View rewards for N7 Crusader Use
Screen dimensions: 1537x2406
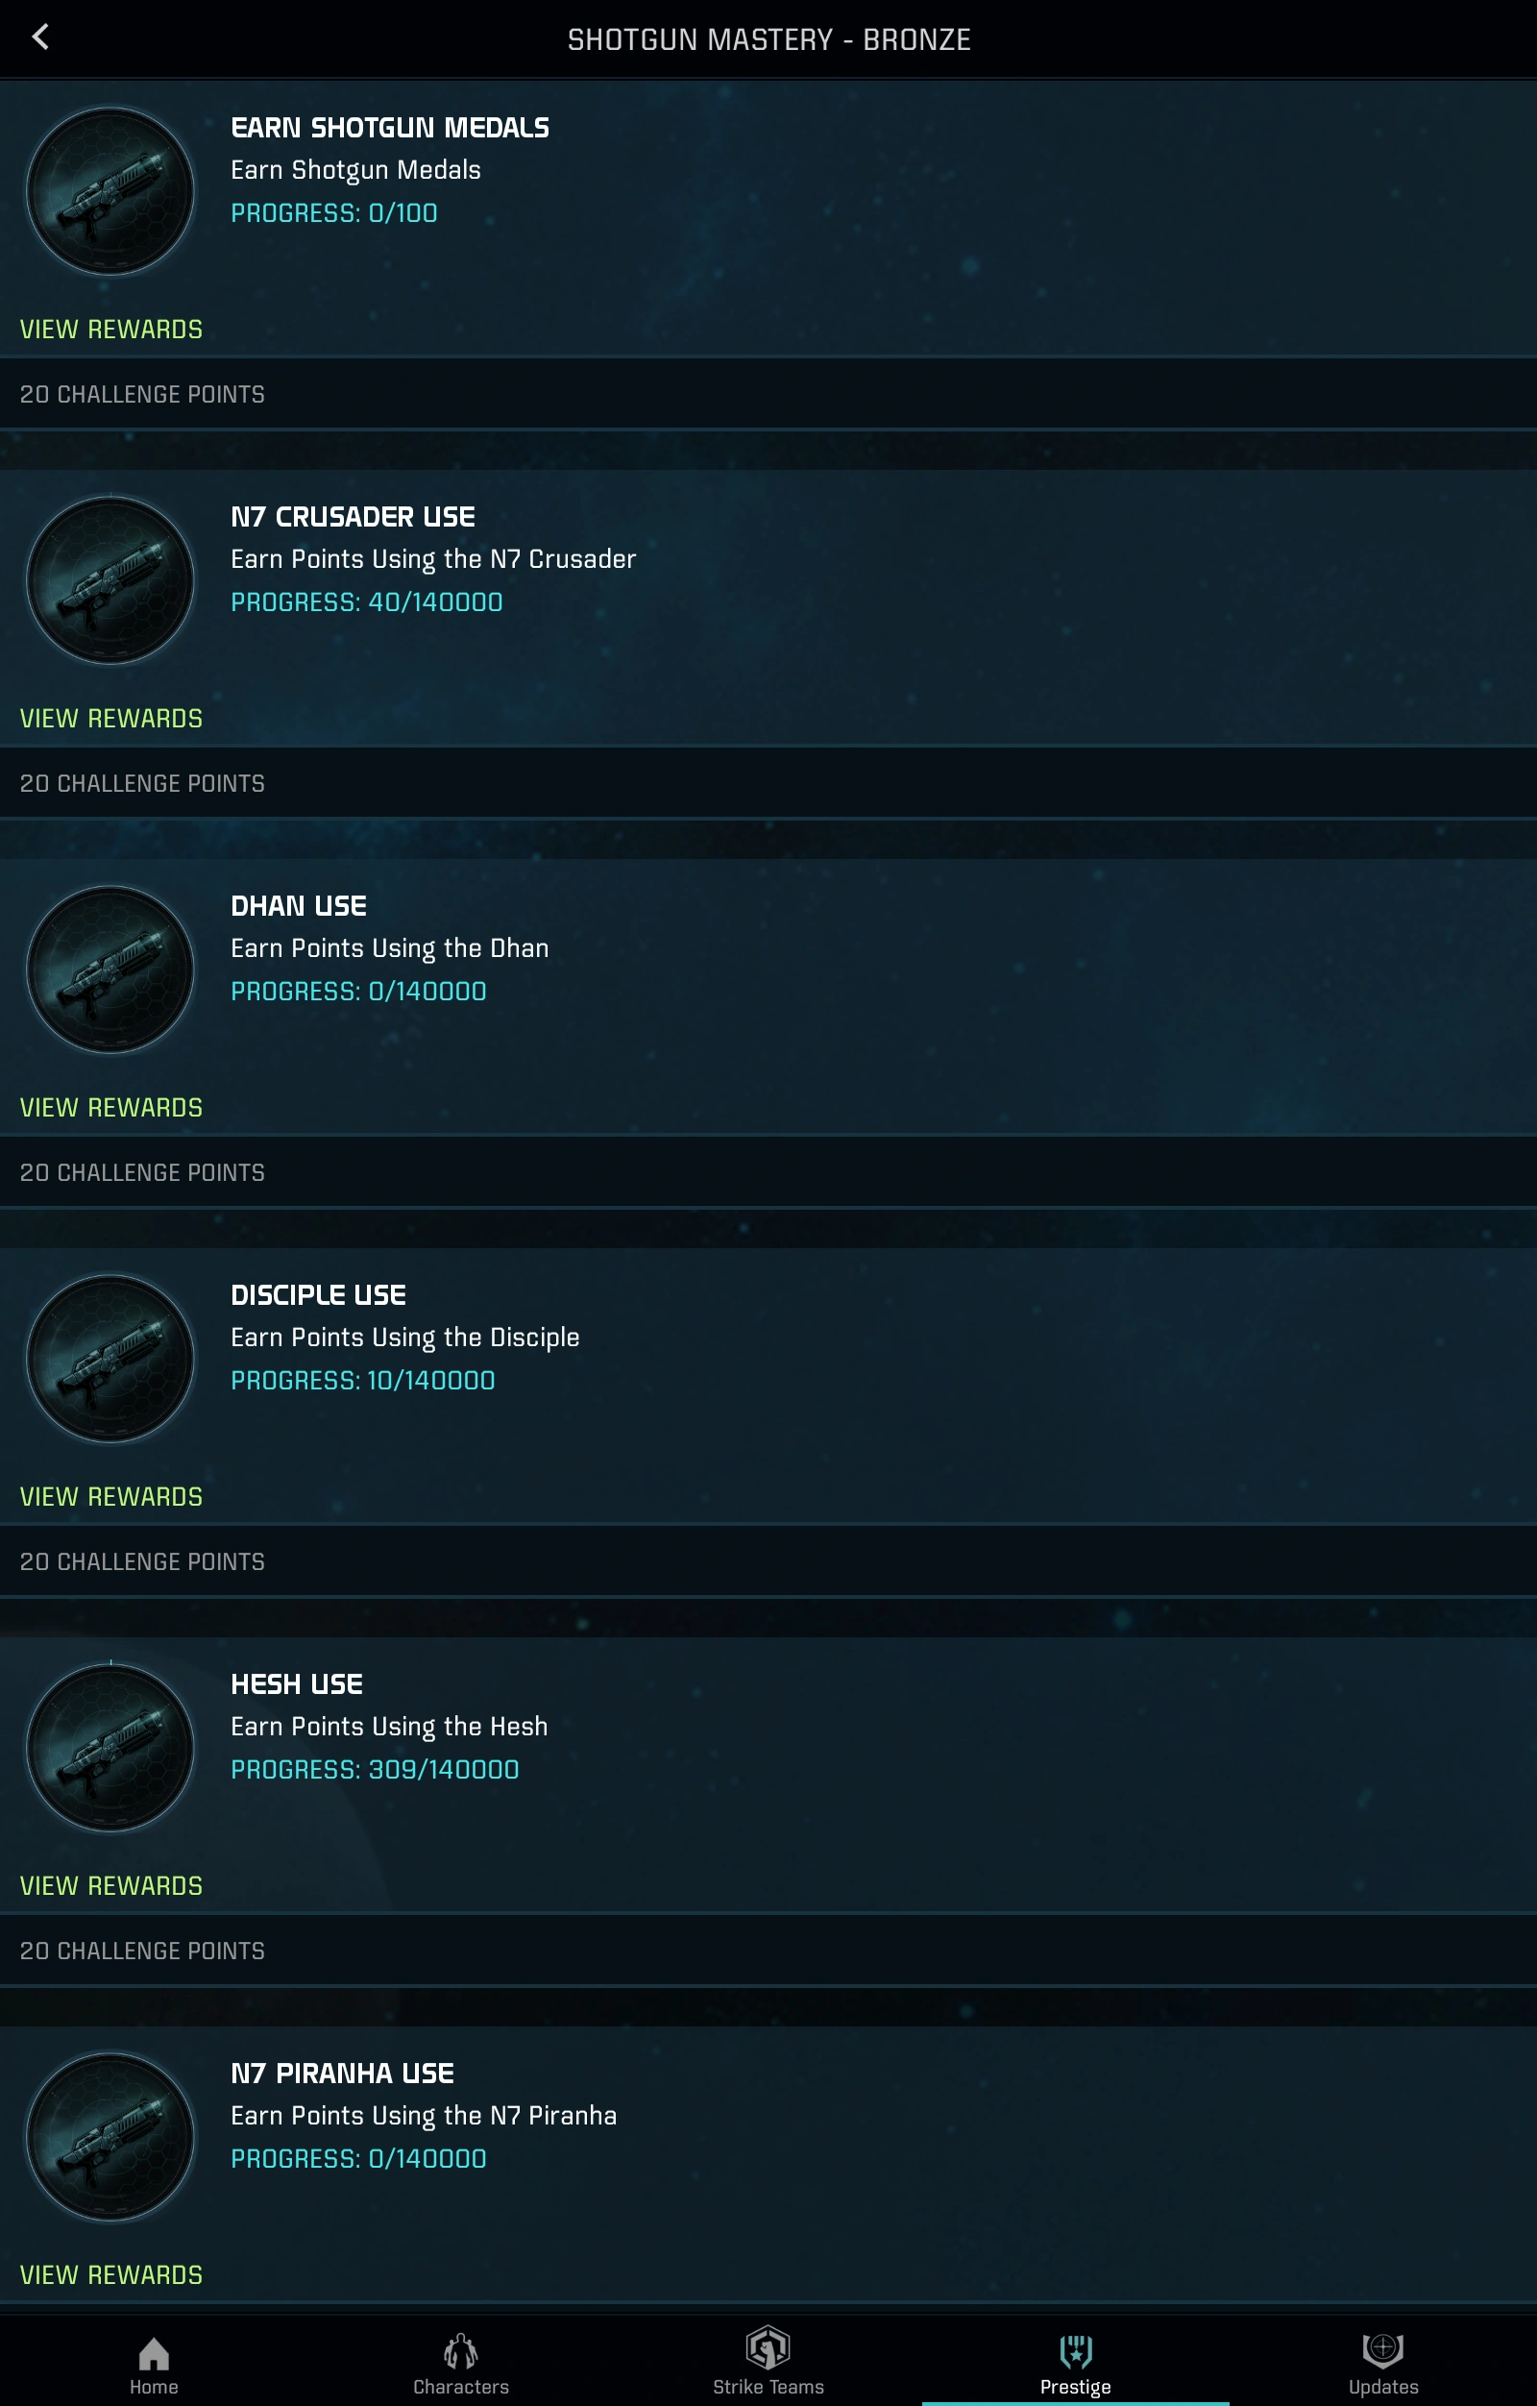click(x=110, y=719)
